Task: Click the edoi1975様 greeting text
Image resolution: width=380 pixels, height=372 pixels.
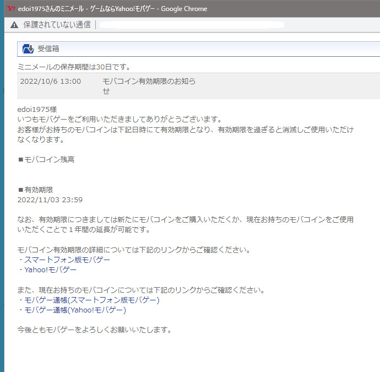Action: click(x=37, y=109)
